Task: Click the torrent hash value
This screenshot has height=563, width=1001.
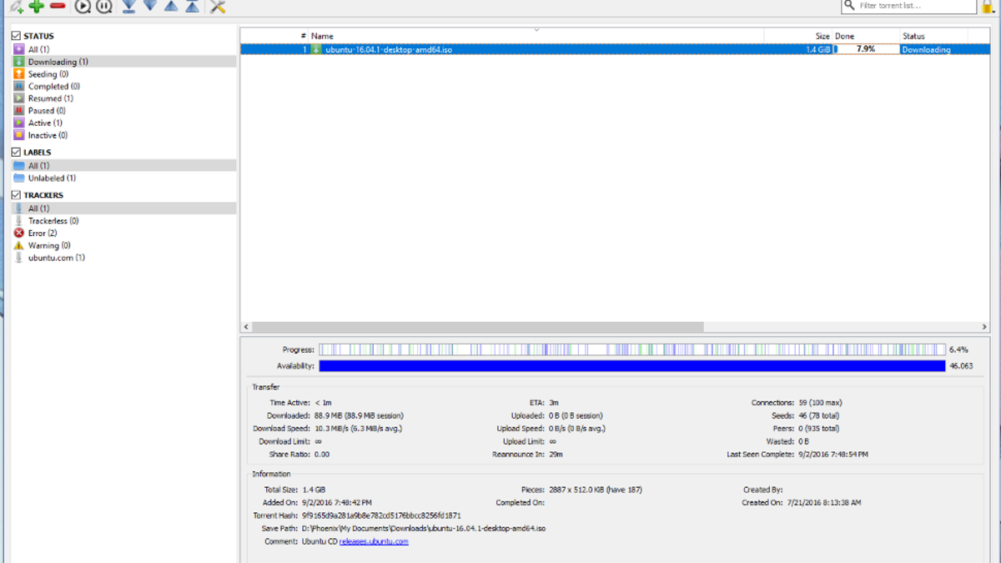Action: point(381,515)
